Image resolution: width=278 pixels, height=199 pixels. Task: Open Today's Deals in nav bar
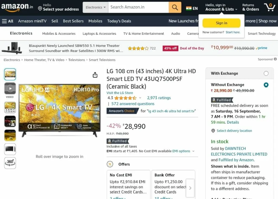coord(119,21)
